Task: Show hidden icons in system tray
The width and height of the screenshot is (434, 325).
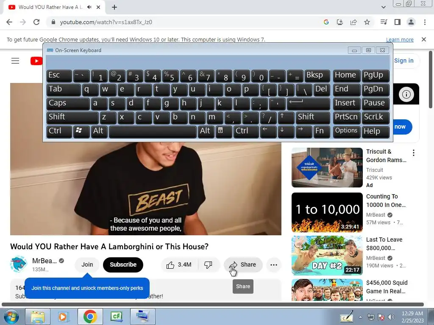Action: tap(360, 317)
